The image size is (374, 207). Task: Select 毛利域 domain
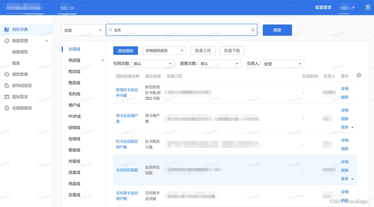(x=74, y=94)
